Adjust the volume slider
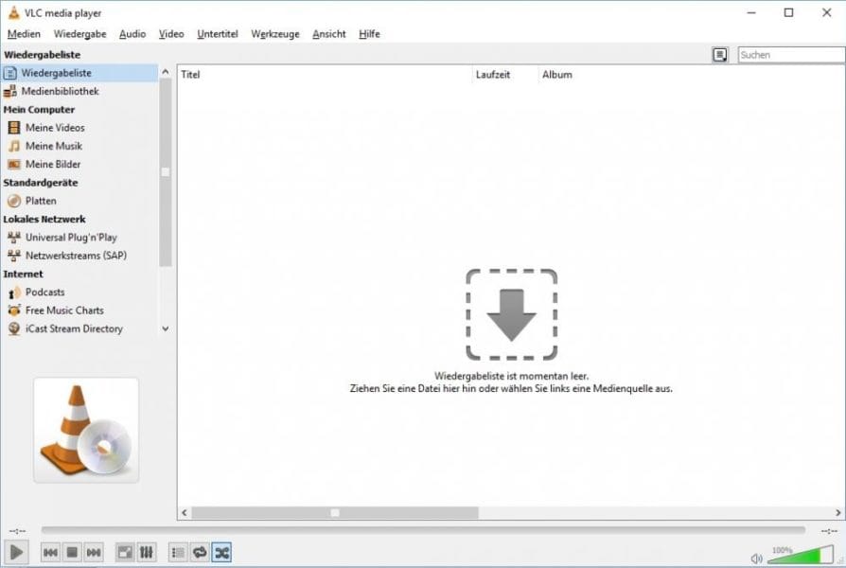The height and width of the screenshot is (568, 846). [801, 555]
